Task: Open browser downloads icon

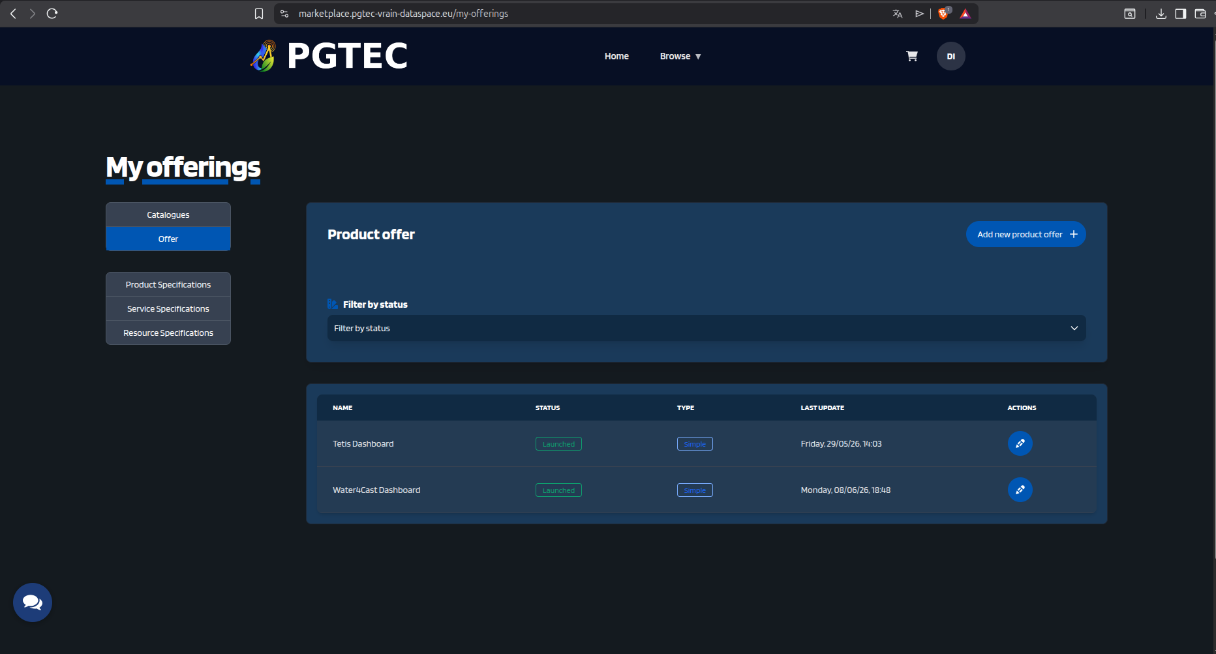Action: click(x=1161, y=14)
